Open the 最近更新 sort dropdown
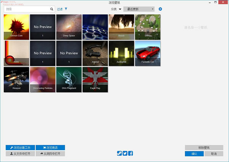 point(139,9)
